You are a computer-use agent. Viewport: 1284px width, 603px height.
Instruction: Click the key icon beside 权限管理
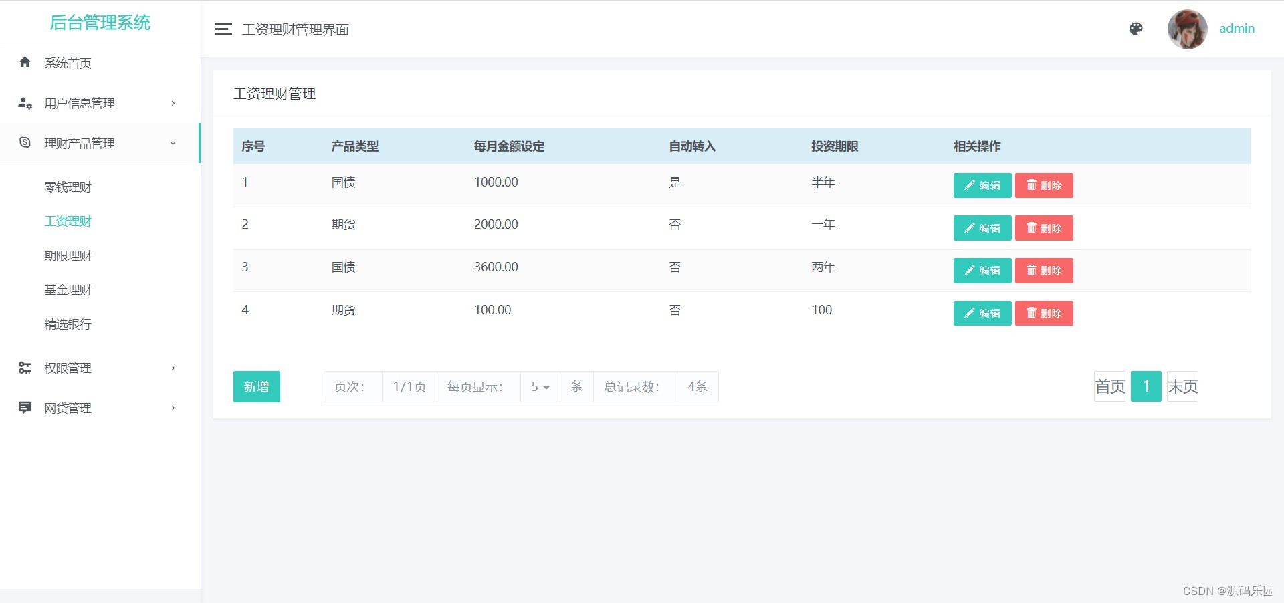24,368
